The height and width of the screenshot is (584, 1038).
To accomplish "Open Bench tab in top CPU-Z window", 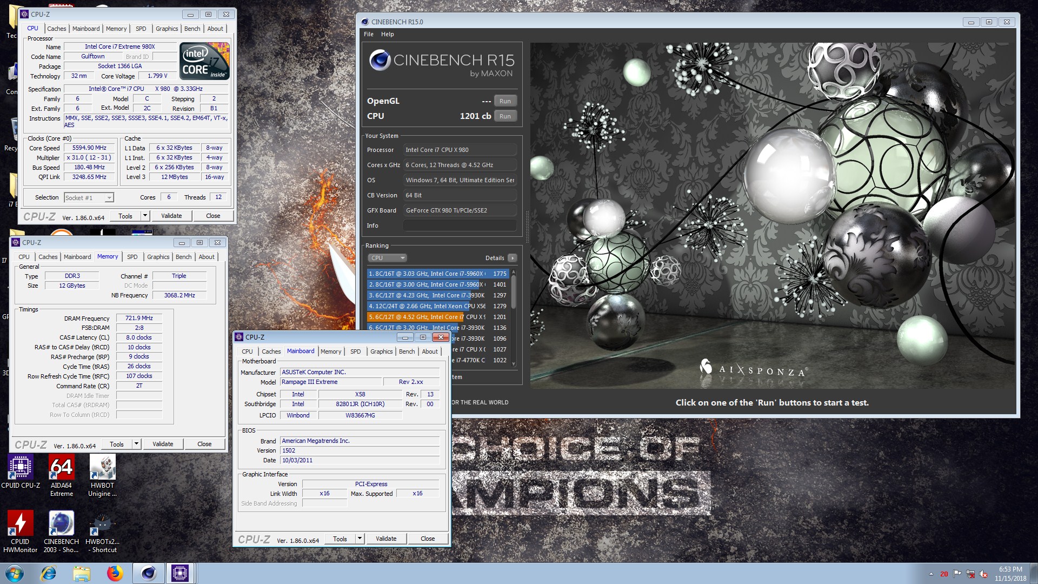I will (192, 29).
